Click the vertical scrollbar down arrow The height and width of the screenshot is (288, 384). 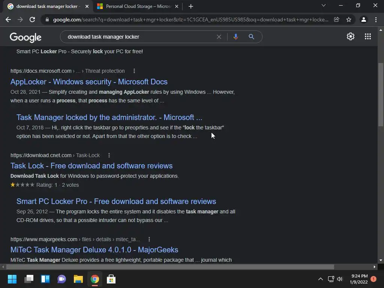(380, 260)
